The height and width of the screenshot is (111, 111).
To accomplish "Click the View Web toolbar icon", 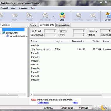I will tap(78, 17).
